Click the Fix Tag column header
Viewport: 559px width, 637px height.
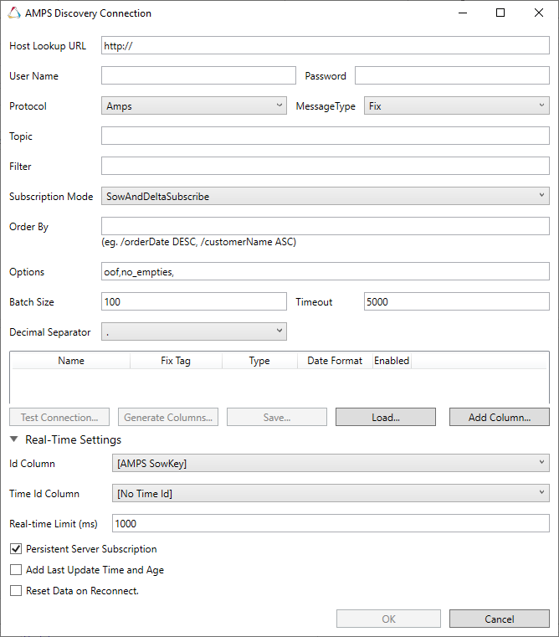point(176,361)
